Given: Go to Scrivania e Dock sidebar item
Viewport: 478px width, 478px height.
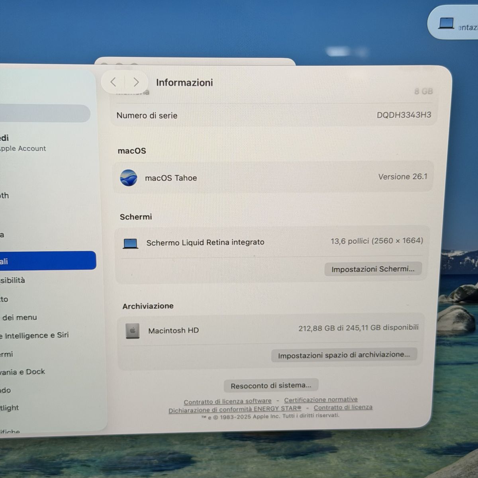Looking at the screenshot, I should [23, 372].
